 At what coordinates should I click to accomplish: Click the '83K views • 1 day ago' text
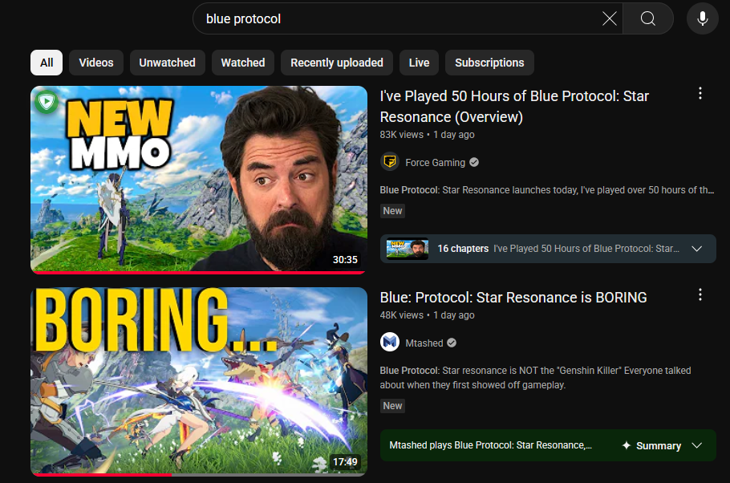[x=427, y=135]
